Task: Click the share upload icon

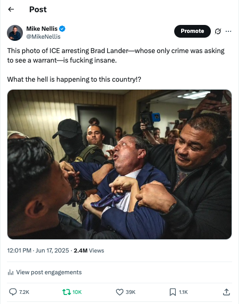Action: (226, 292)
